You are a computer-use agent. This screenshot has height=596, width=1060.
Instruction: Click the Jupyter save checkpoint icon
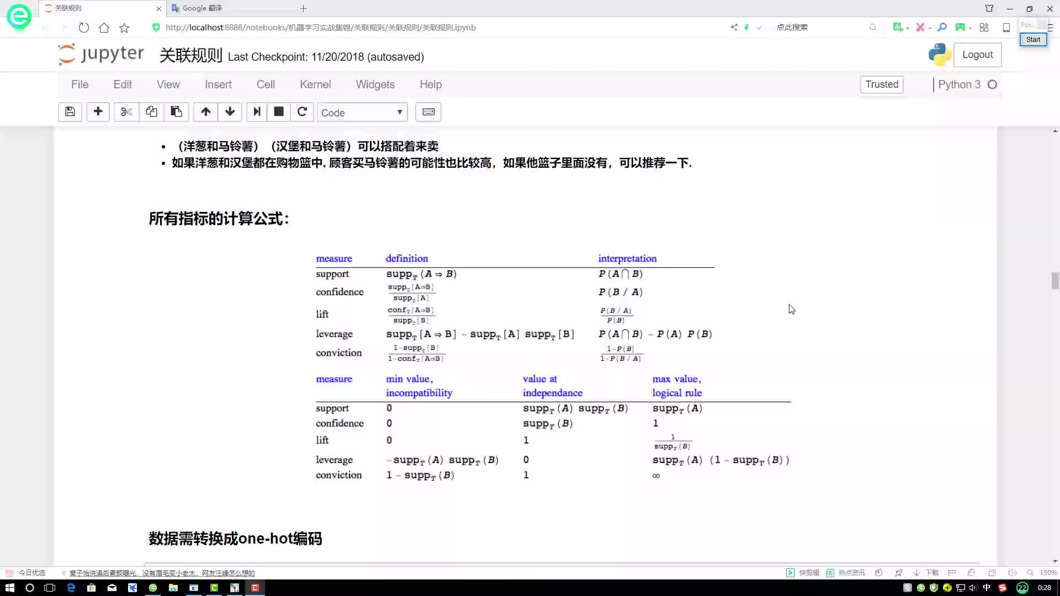pyautogui.click(x=70, y=112)
